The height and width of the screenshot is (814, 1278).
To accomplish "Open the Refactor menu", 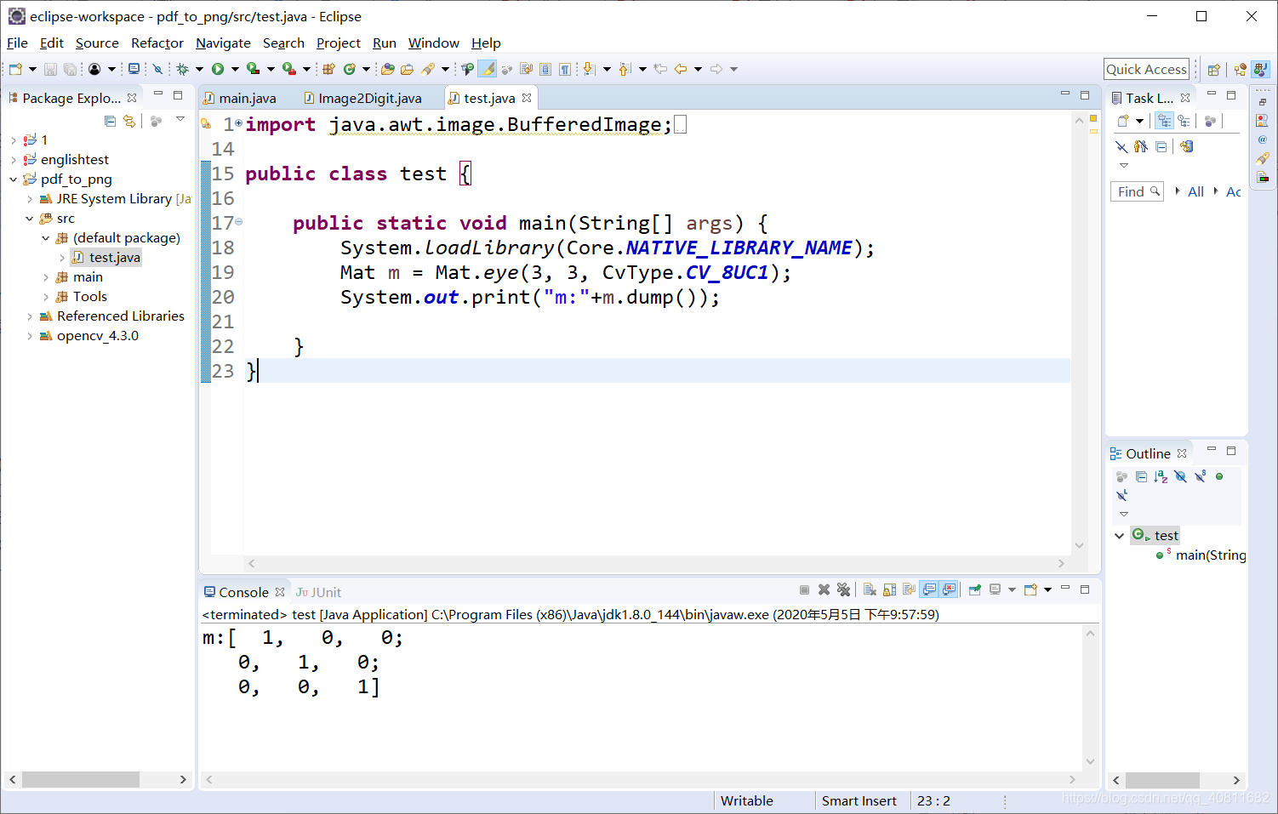I will 157,43.
